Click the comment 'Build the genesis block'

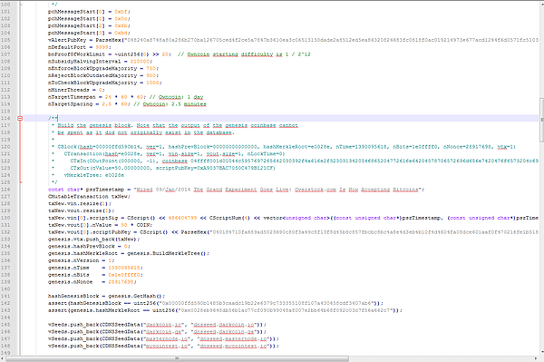94,125
